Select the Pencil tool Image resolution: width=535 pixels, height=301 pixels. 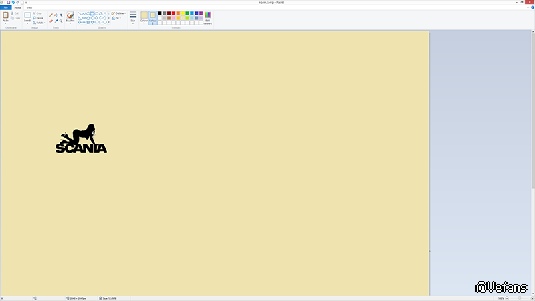tap(51, 14)
